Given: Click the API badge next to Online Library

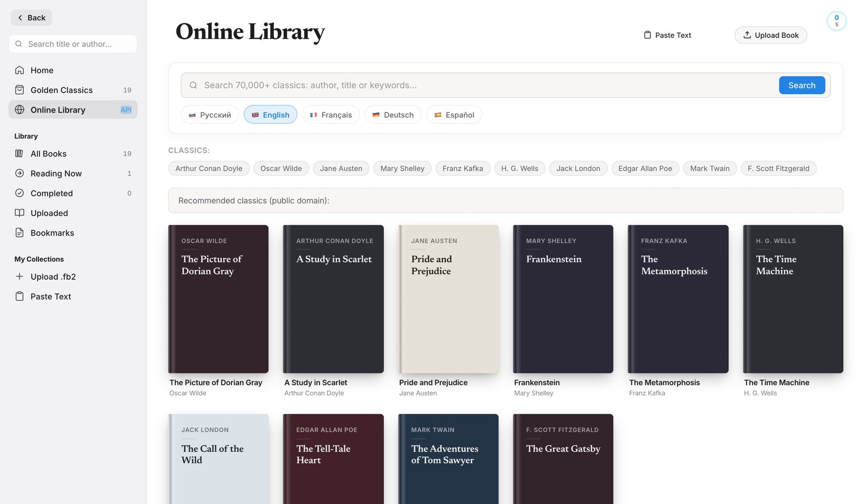Looking at the screenshot, I should point(126,110).
